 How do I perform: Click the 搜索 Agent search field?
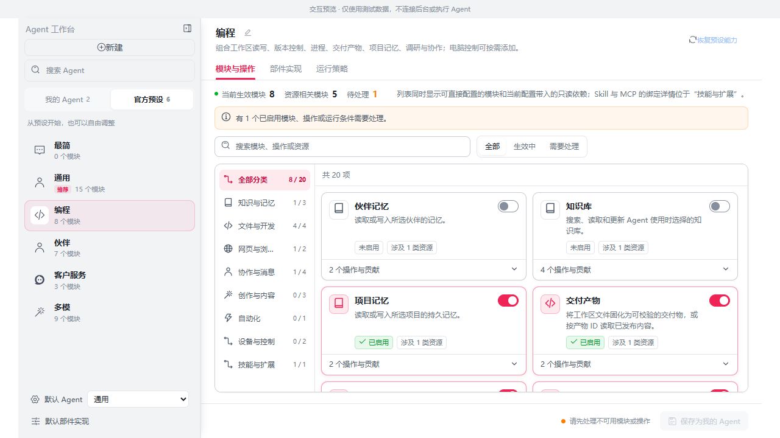[x=110, y=70]
